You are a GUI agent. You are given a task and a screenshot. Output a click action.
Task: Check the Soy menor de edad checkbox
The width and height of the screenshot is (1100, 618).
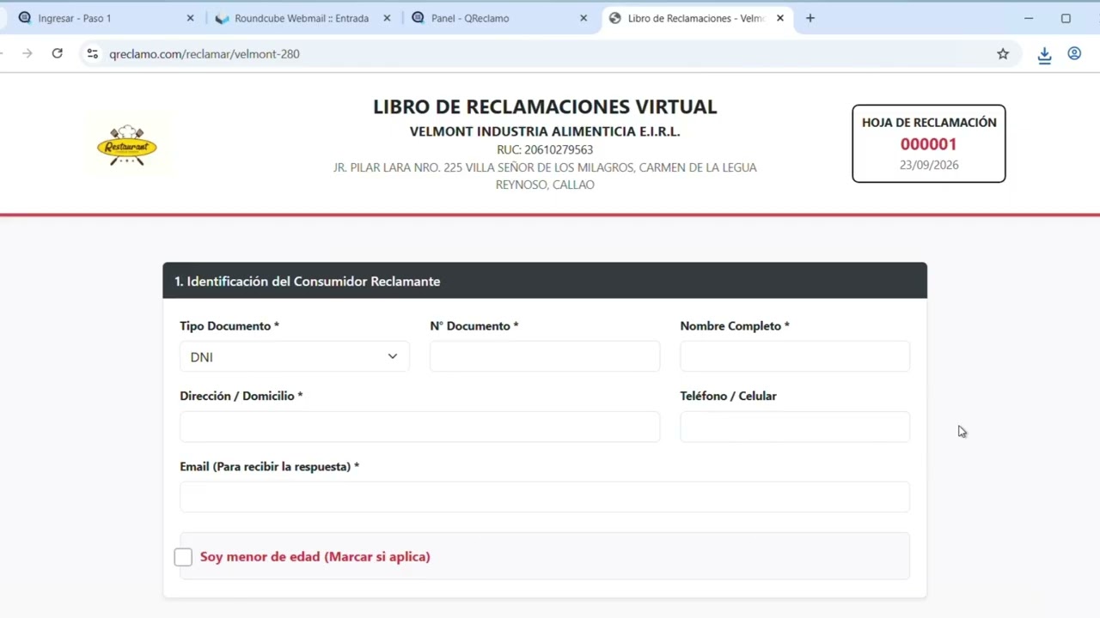183,557
